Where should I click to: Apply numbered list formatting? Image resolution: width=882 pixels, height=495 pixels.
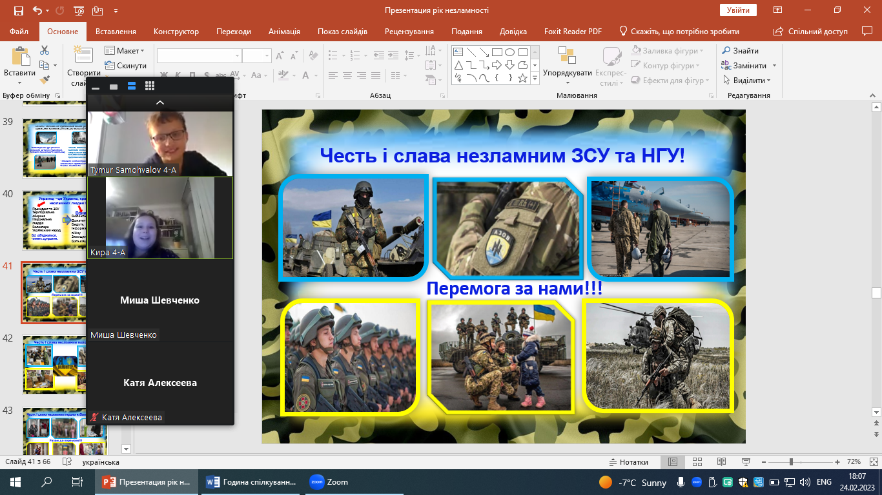click(x=356, y=56)
